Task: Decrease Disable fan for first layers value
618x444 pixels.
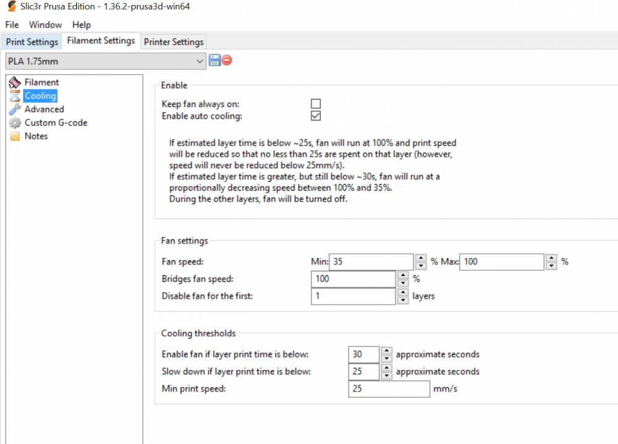Action: click(x=403, y=301)
